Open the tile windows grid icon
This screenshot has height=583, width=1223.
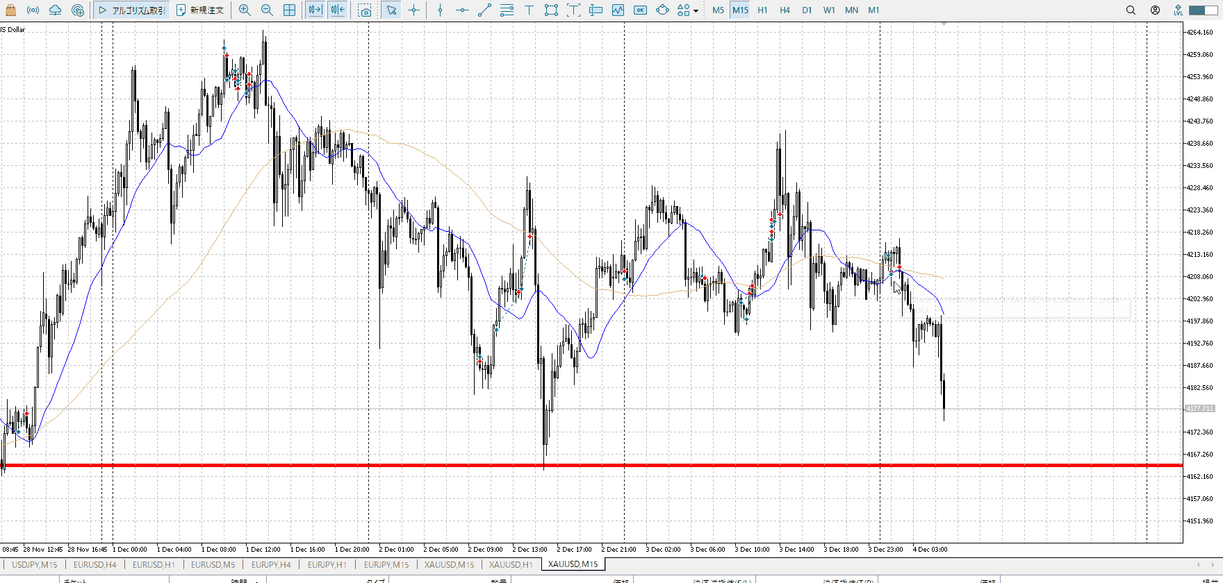pos(289,10)
